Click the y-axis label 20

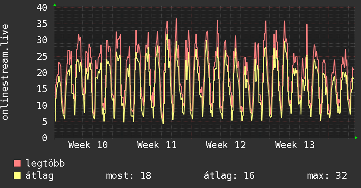click(x=42, y=73)
